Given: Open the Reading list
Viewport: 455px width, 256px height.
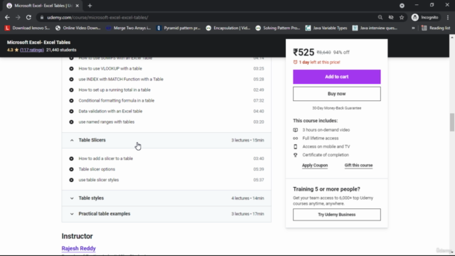Looking at the screenshot, I should (x=436, y=28).
